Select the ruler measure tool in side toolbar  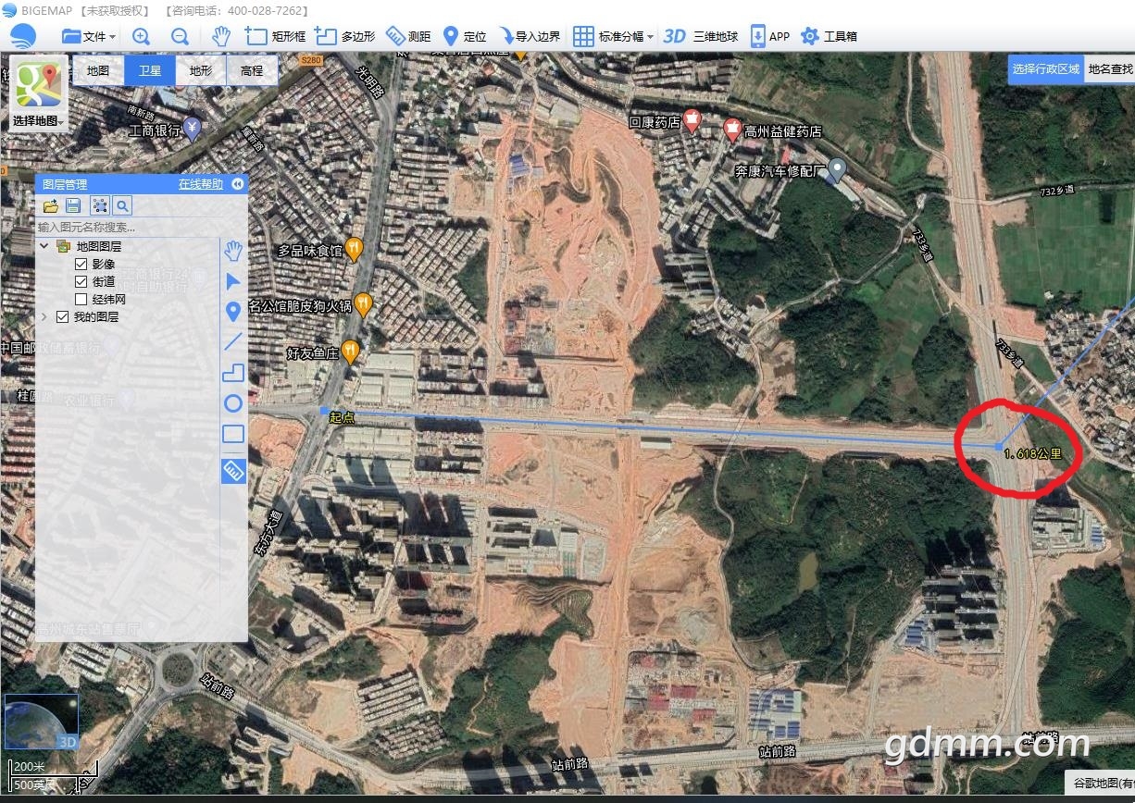tap(233, 471)
